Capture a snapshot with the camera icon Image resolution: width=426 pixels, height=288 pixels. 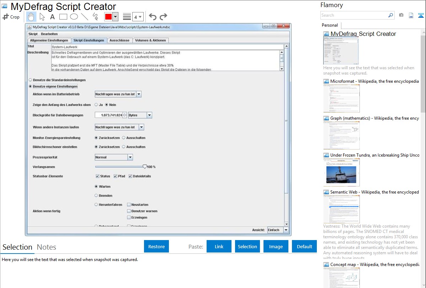coord(401,15)
